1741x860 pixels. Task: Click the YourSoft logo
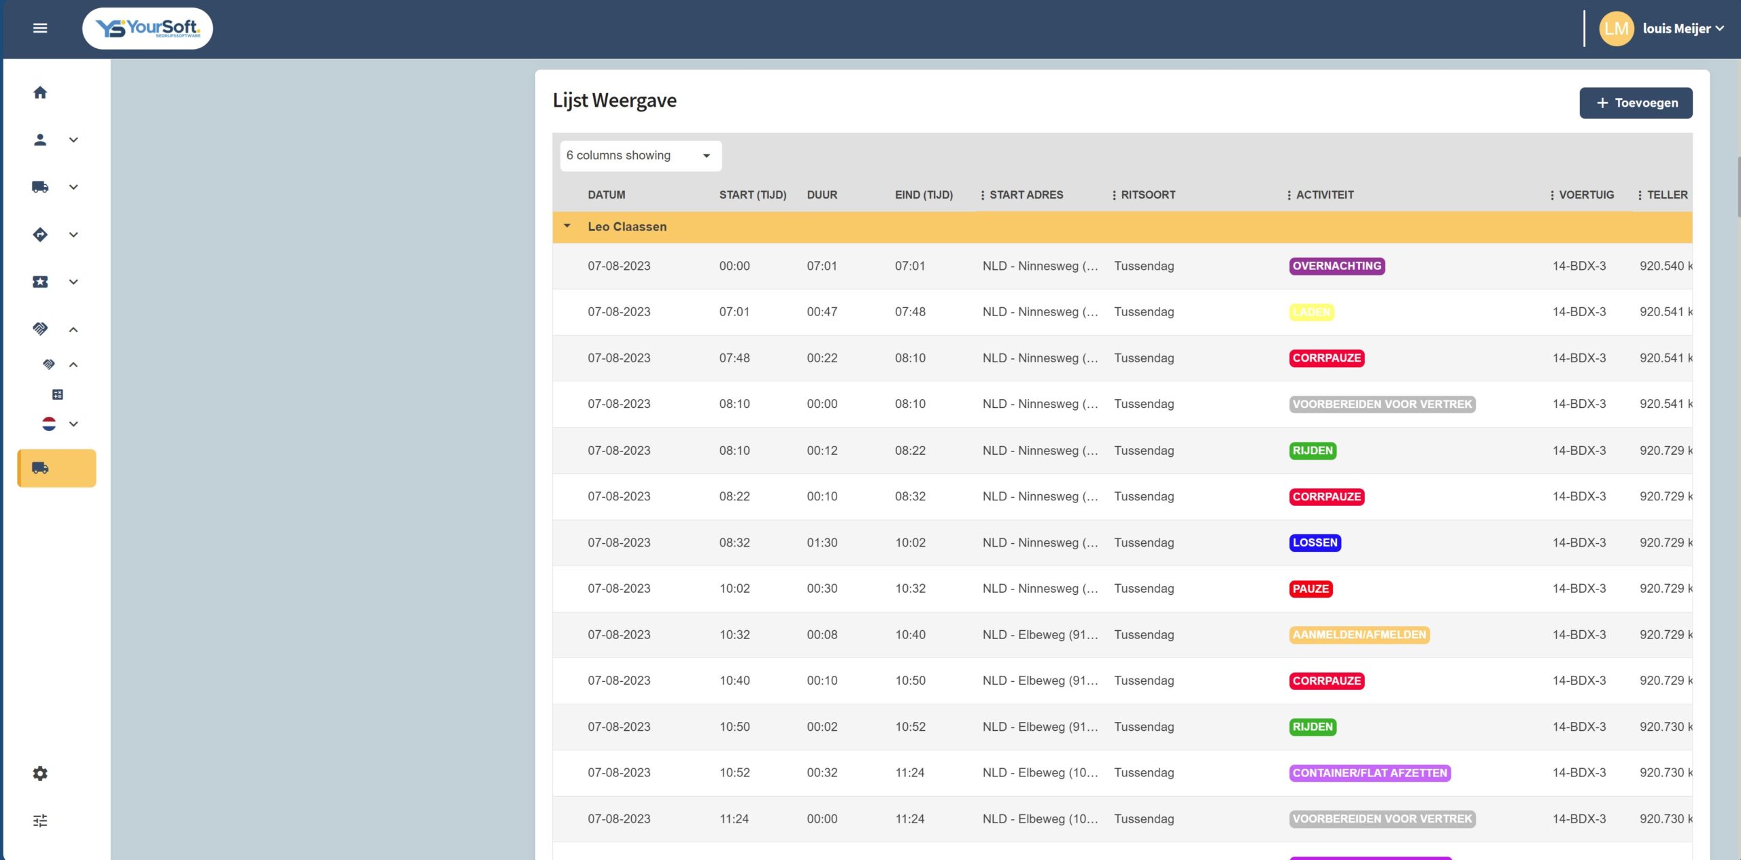click(148, 28)
